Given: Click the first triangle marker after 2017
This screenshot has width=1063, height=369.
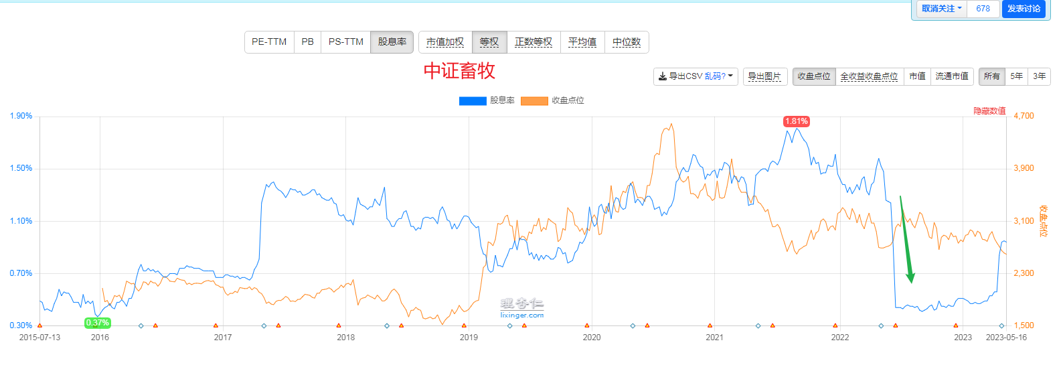Looking at the screenshot, I should click(x=278, y=325).
